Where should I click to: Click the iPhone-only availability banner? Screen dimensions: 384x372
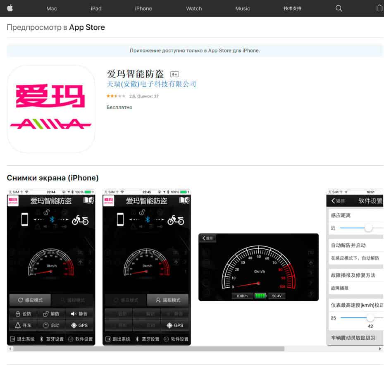(195, 50)
